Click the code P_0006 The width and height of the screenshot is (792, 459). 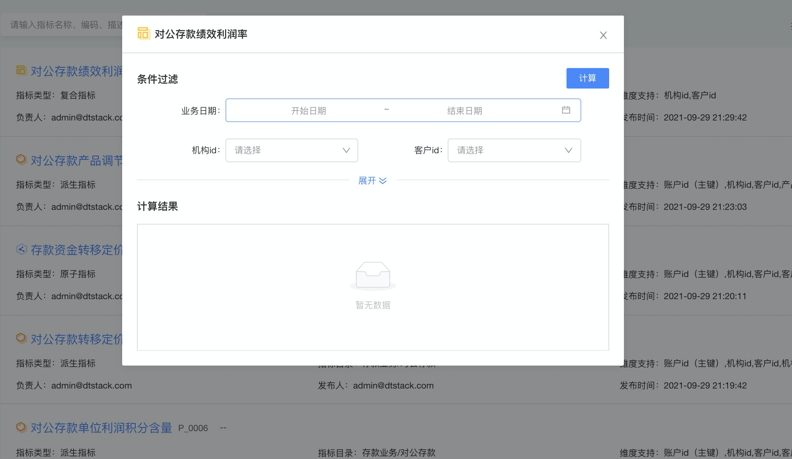(x=193, y=428)
